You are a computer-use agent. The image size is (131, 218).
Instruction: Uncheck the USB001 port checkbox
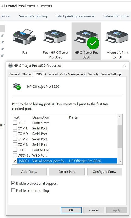coord(15,161)
